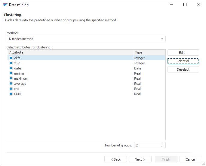Click the Data mining app icon
Screen dimensions: 206x166
coord(5,5)
